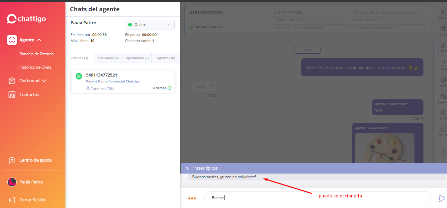Click the send message arrow icon
The height and width of the screenshot is (208, 447).
pyautogui.click(x=441, y=198)
